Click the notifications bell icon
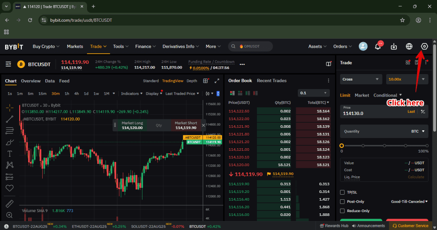Screen dimensions: 437x230 (378, 46)
